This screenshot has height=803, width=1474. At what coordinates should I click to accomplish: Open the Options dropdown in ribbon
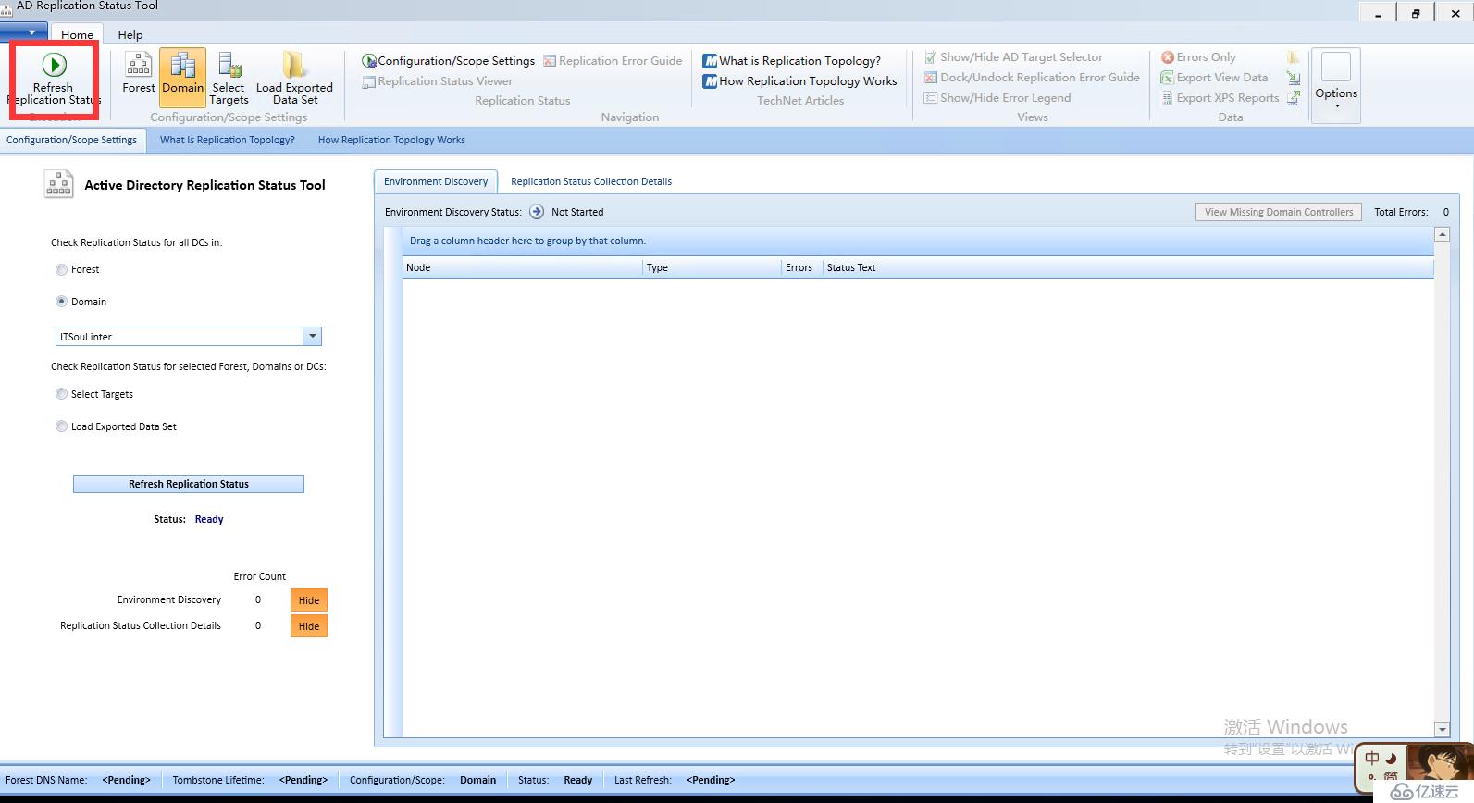[1336, 85]
